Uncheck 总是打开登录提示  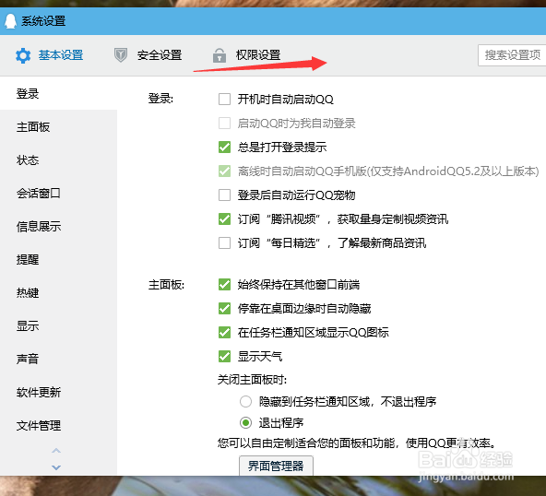[224, 148]
